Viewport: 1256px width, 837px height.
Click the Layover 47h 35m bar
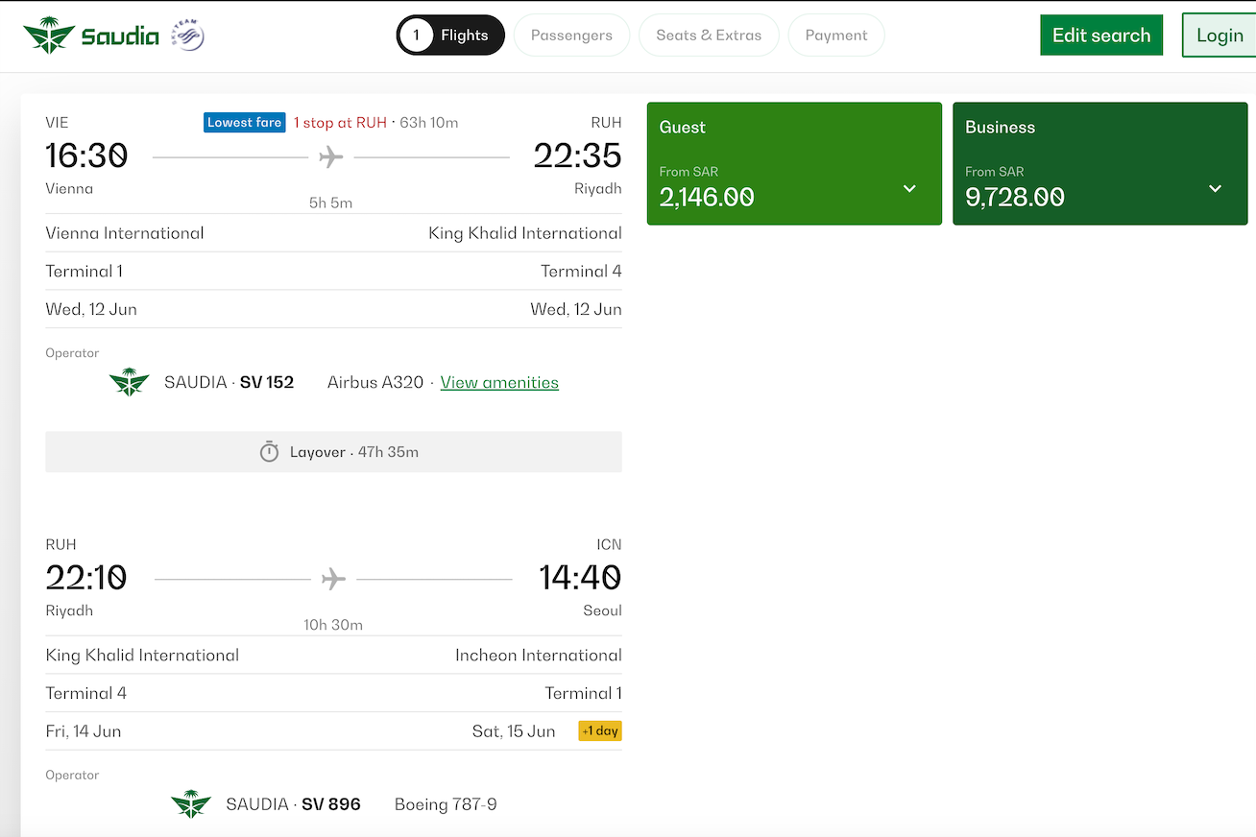[333, 452]
